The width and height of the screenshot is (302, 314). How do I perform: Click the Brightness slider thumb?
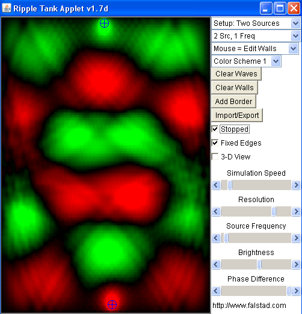(259, 264)
